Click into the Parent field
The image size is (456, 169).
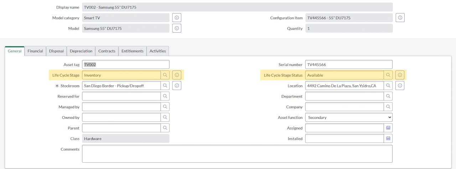pos(121,128)
